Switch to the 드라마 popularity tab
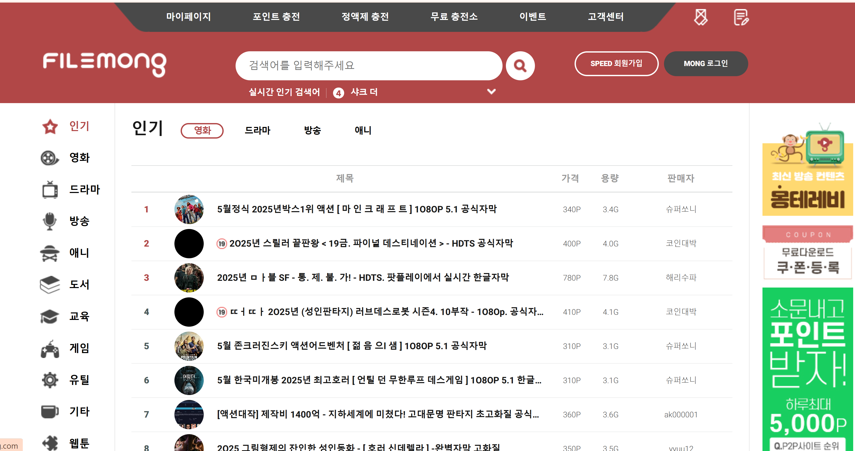Screen dimensions: 855x451 coord(257,130)
